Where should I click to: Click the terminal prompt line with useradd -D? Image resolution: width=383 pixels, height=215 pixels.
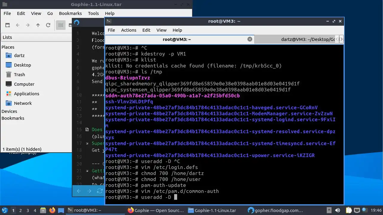(141, 197)
